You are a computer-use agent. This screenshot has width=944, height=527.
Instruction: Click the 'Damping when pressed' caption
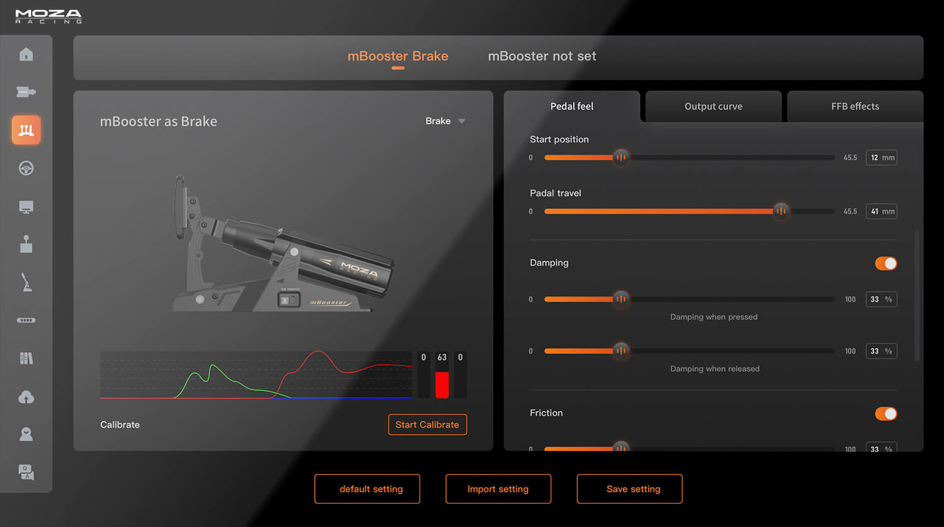pyautogui.click(x=714, y=317)
